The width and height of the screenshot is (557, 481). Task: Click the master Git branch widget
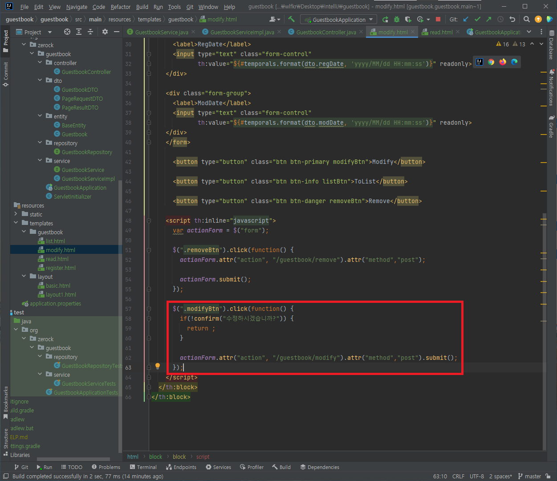529,476
